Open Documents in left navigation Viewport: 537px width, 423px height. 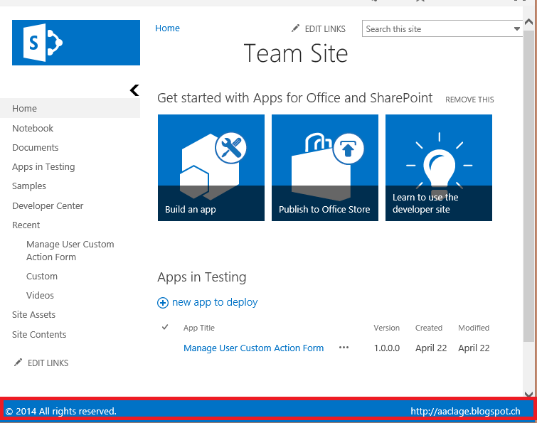(36, 147)
